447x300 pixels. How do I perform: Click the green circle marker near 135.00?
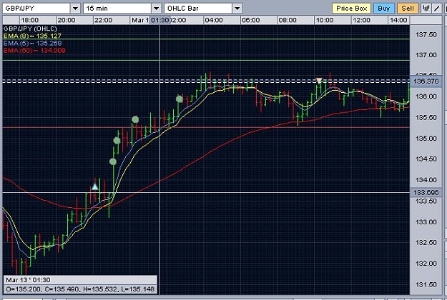[117, 140]
